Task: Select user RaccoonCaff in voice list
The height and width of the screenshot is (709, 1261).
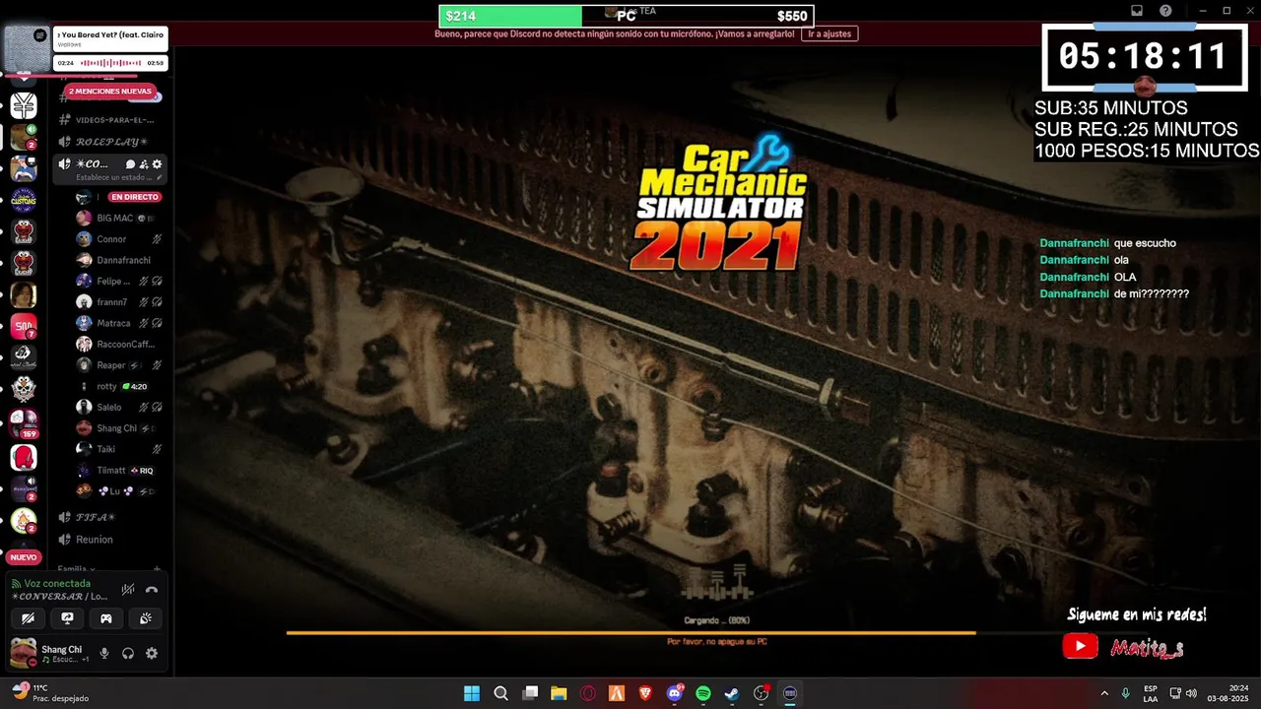Action: pyautogui.click(x=120, y=344)
